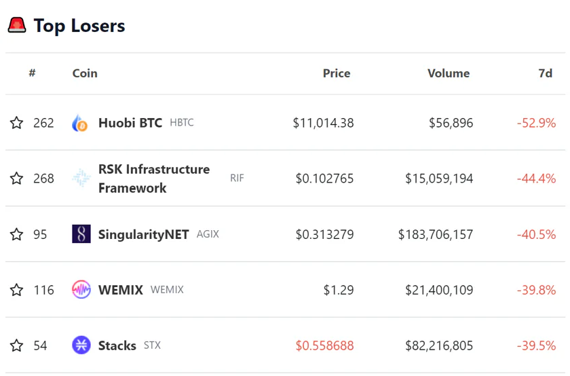Mark Stacks with the star icon
Viewport: 570px width, 376px height.
tap(16, 345)
